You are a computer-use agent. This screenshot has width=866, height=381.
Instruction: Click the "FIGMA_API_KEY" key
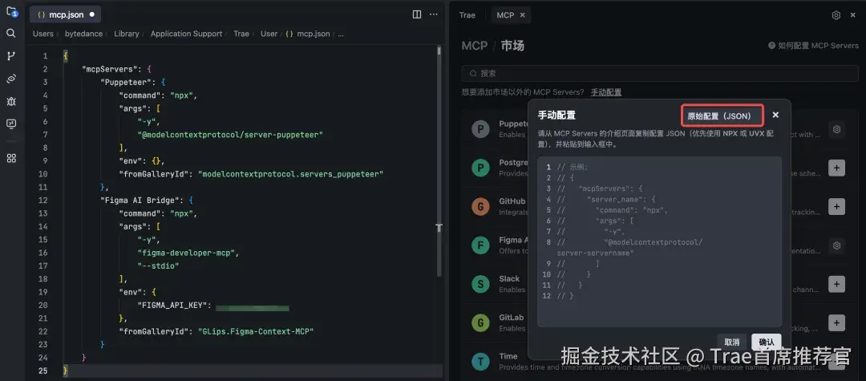172,306
